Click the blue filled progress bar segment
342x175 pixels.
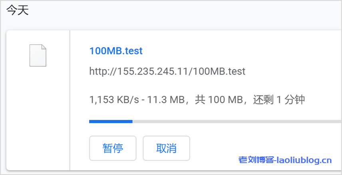click(x=111, y=121)
